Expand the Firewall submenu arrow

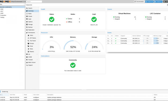coord(37,60)
